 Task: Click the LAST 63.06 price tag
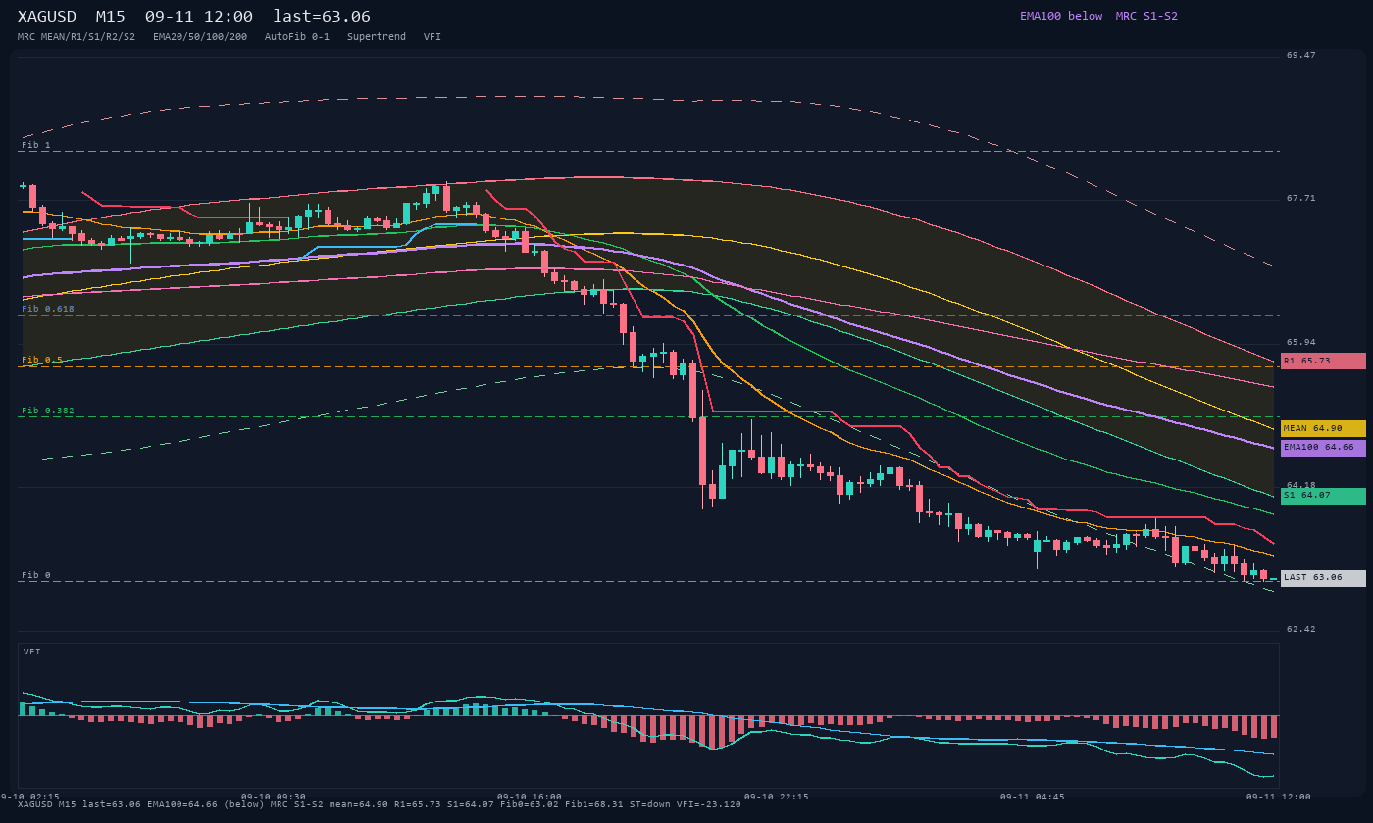tap(1323, 578)
